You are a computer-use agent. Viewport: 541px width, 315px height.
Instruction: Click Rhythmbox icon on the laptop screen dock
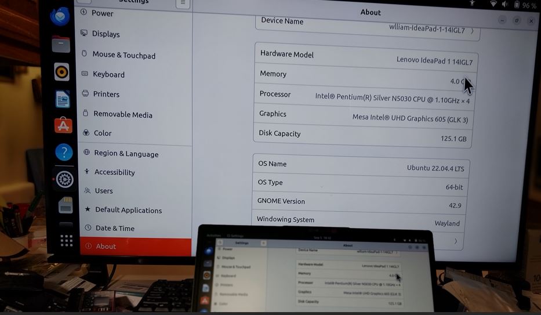(x=206, y=275)
